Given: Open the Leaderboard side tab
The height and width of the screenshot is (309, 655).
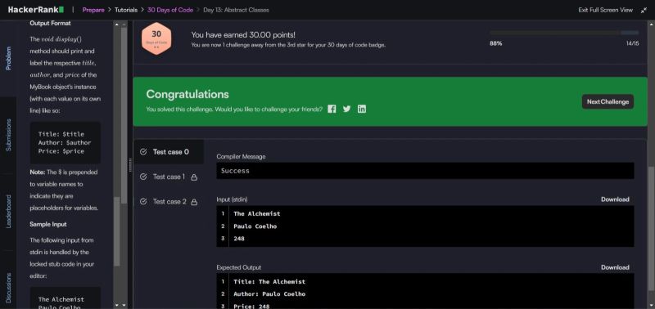Looking at the screenshot, I should coord(9,211).
